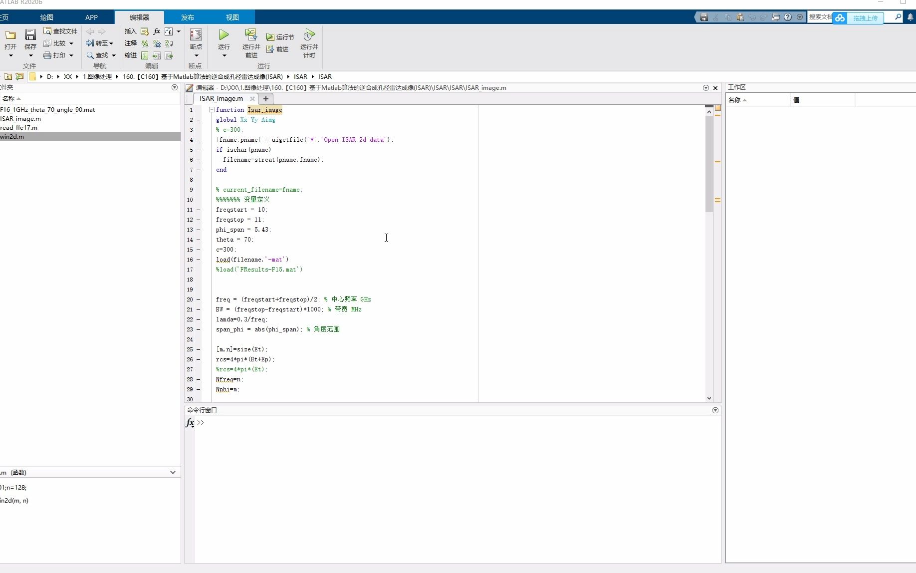This screenshot has height=573, width=916.
Task: Apply smart indent icon
Action: pyautogui.click(x=145, y=55)
